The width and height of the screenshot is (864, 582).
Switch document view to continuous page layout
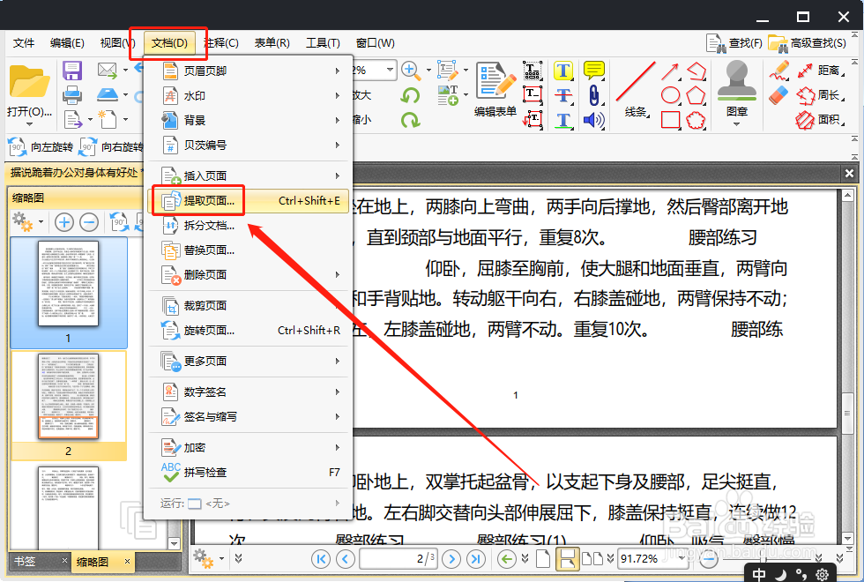tap(568, 560)
